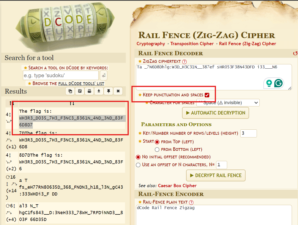Focus the ZigZag ciphertext textarea
Viewport: 298px width, 225px height.
[x=214, y=77]
